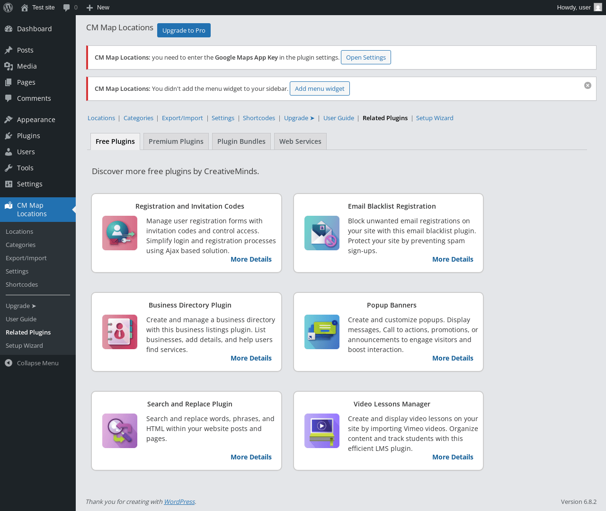Click the Media sidebar icon
The image size is (606, 511).
[x=9, y=66]
